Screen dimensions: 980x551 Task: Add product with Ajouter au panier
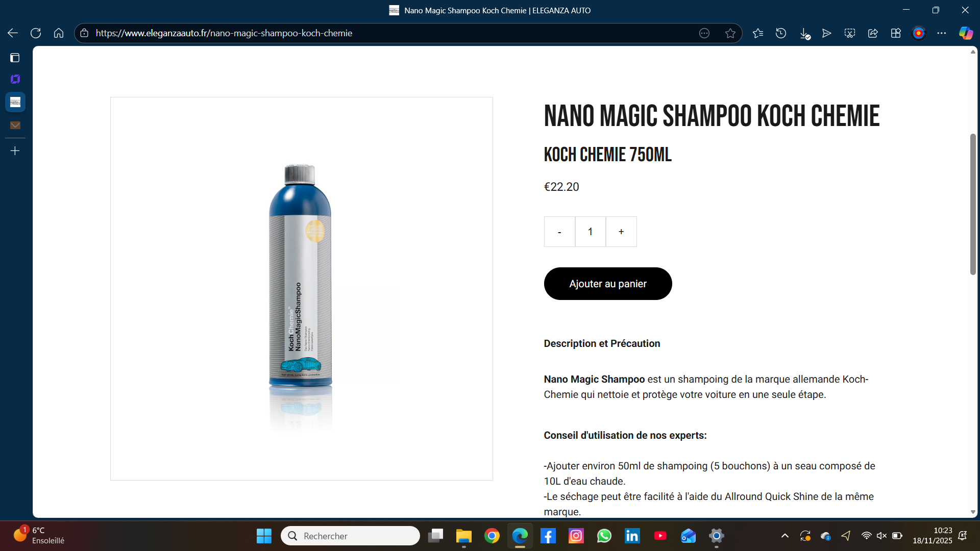[x=608, y=284]
